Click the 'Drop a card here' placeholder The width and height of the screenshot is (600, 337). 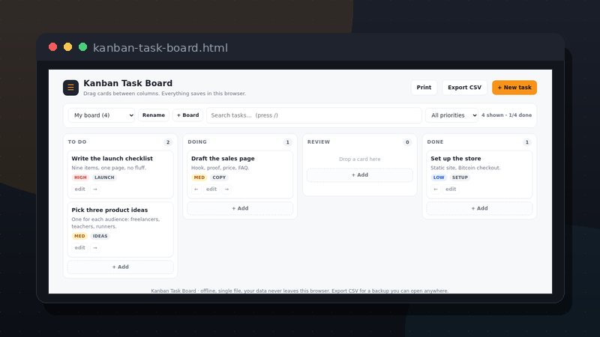tap(360, 159)
